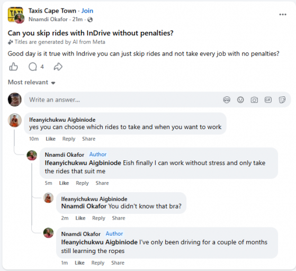Viewport: 296px width, 271px height.
Task: Share the post with arrow icon
Action: 58,67
